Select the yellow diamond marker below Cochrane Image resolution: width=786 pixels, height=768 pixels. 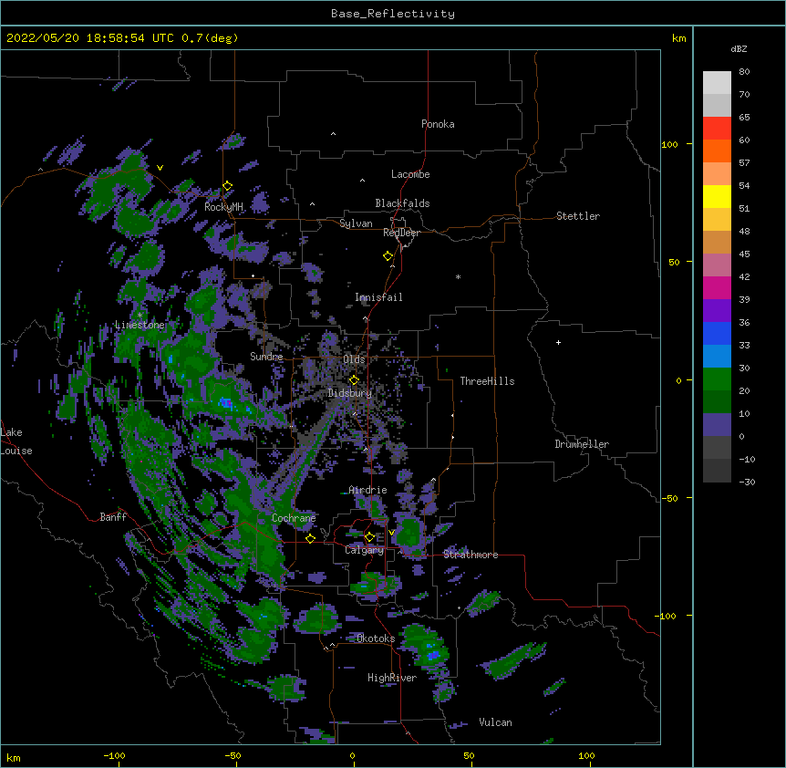point(310,538)
